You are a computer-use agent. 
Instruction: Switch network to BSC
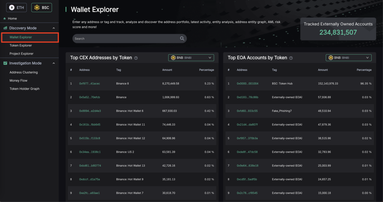pyautogui.click(x=42, y=7)
